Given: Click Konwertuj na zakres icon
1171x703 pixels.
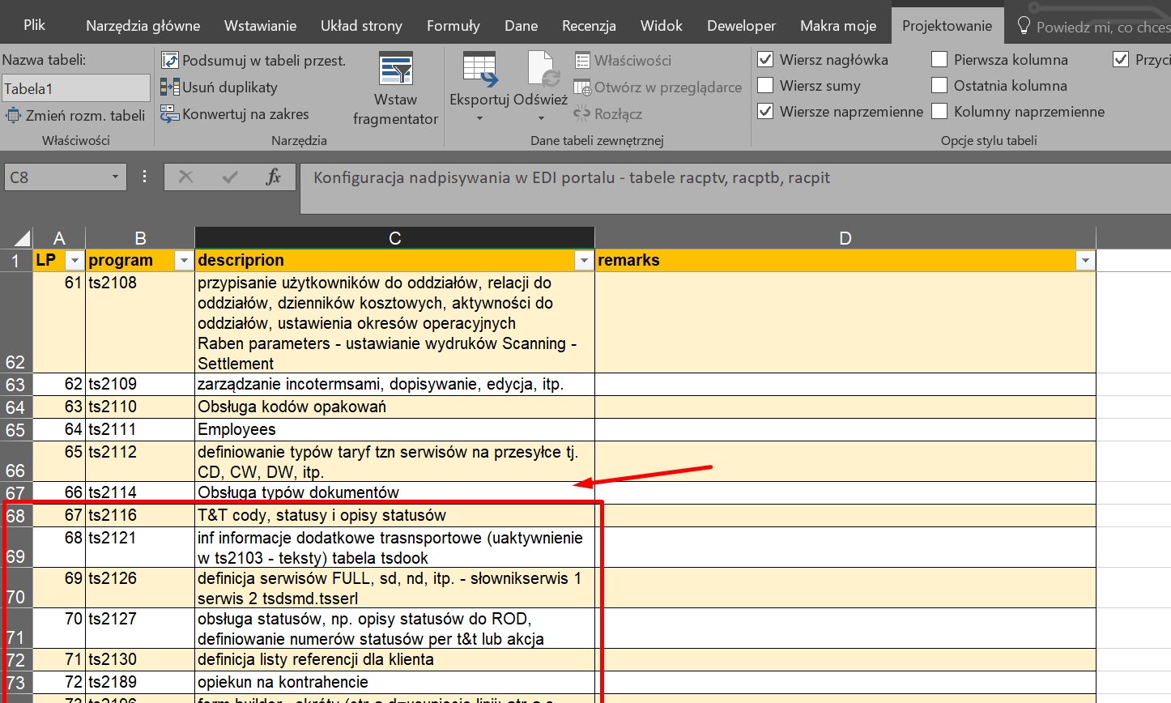Looking at the screenshot, I should 170,114.
